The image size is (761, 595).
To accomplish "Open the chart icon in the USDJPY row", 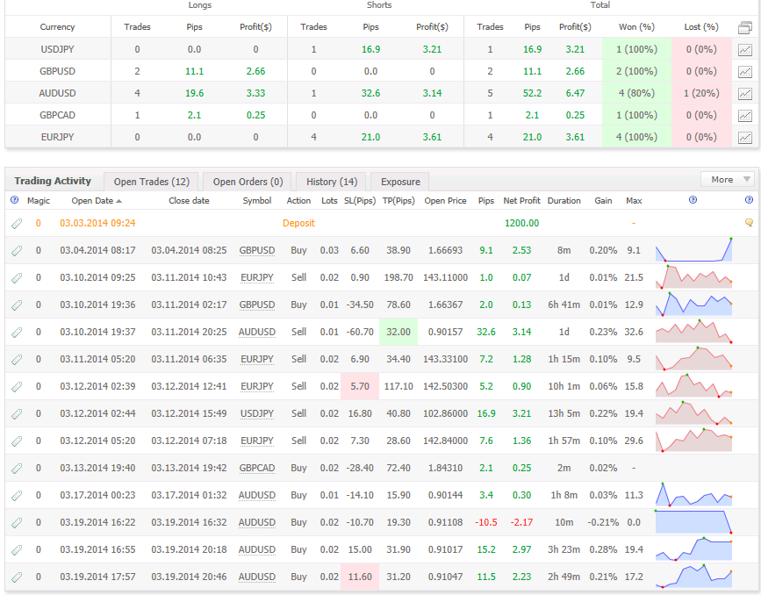I will coord(745,49).
